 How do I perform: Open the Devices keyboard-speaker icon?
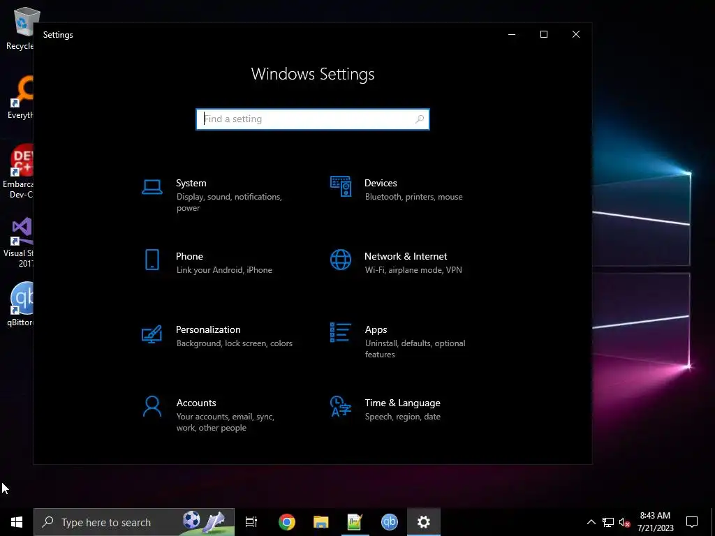click(341, 186)
